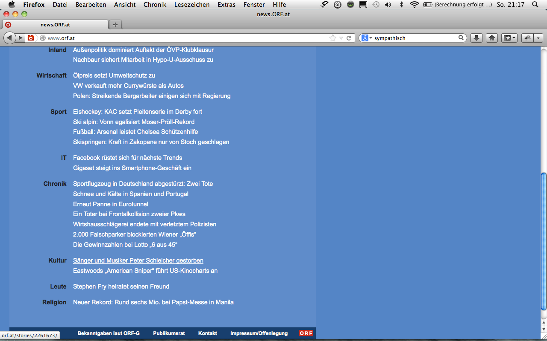Open the Hilfe menu
This screenshot has height=341, width=547.
(x=279, y=5)
